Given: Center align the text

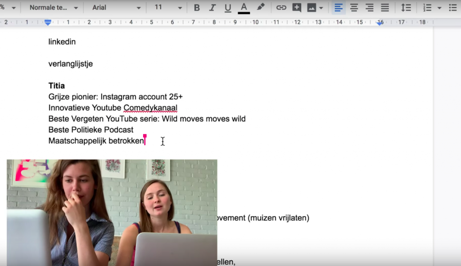Looking at the screenshot, I should coord(354,8).
